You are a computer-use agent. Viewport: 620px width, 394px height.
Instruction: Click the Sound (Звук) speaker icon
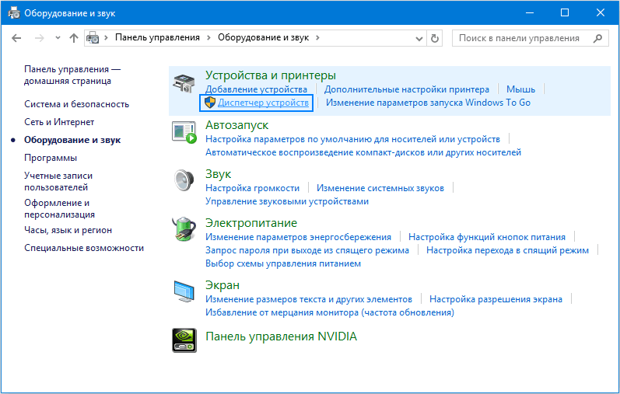coord(184,180)
